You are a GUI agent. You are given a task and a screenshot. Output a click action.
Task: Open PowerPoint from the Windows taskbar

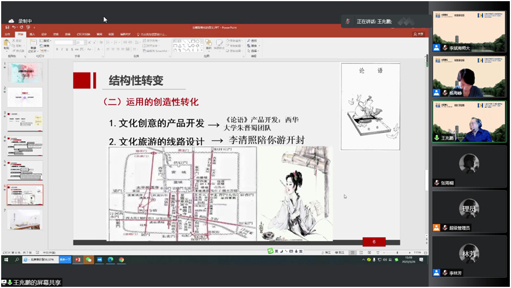click(x=78, y=260)
